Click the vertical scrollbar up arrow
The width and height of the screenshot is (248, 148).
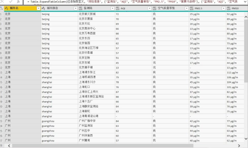(x=246, y=17)
